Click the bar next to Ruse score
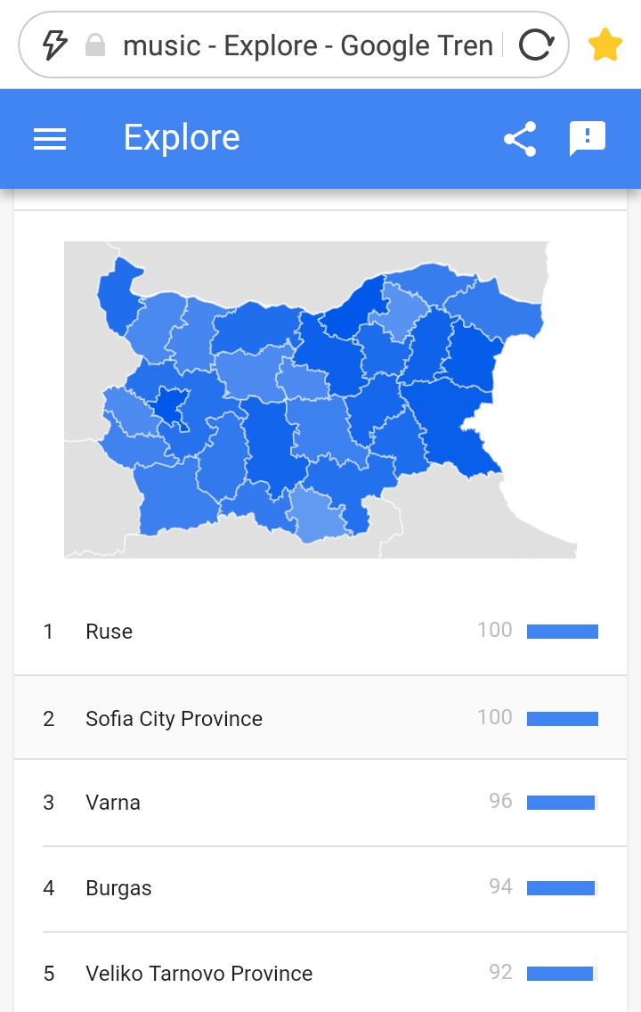 click(563, 632)
